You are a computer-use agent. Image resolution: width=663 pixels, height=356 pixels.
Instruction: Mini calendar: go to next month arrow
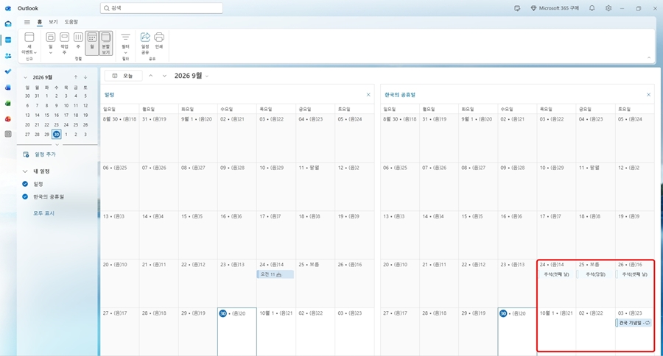click(x=85, y=76)
